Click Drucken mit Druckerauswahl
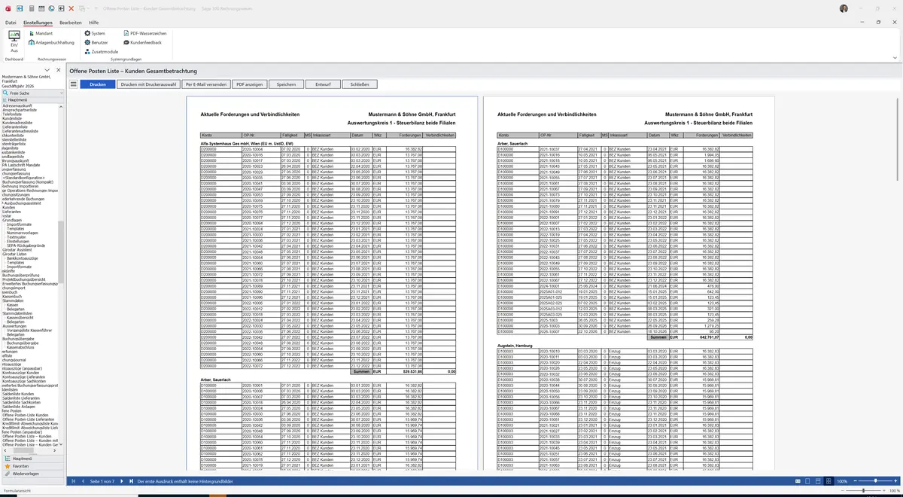This screenshot has height=497, width=903. click(148, 84)
